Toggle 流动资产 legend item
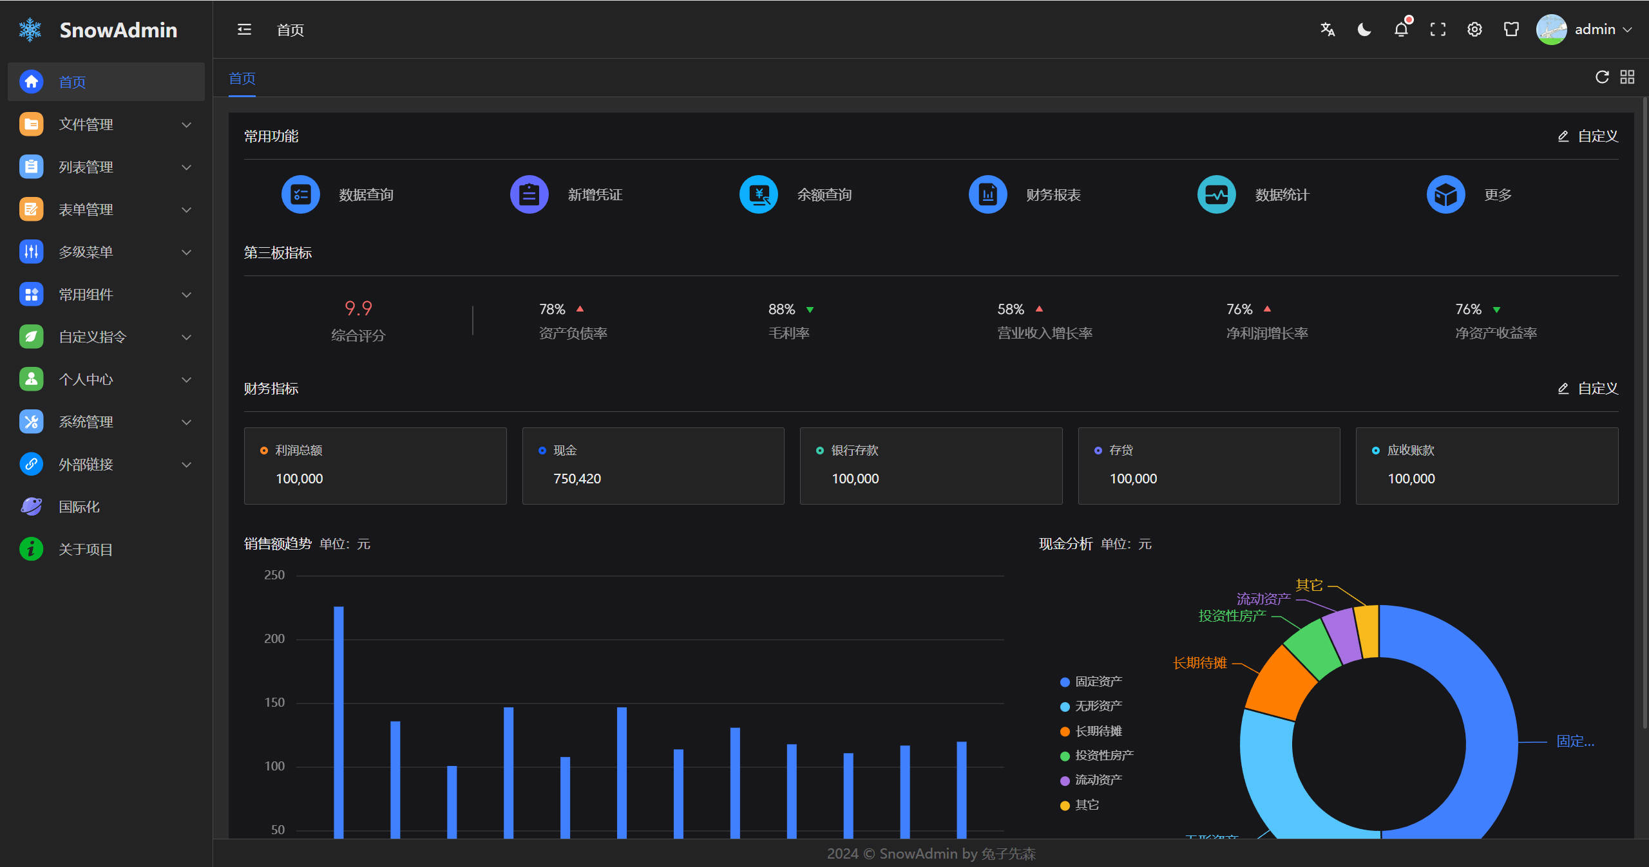The image size is (1649, 867). [1091, 780]
